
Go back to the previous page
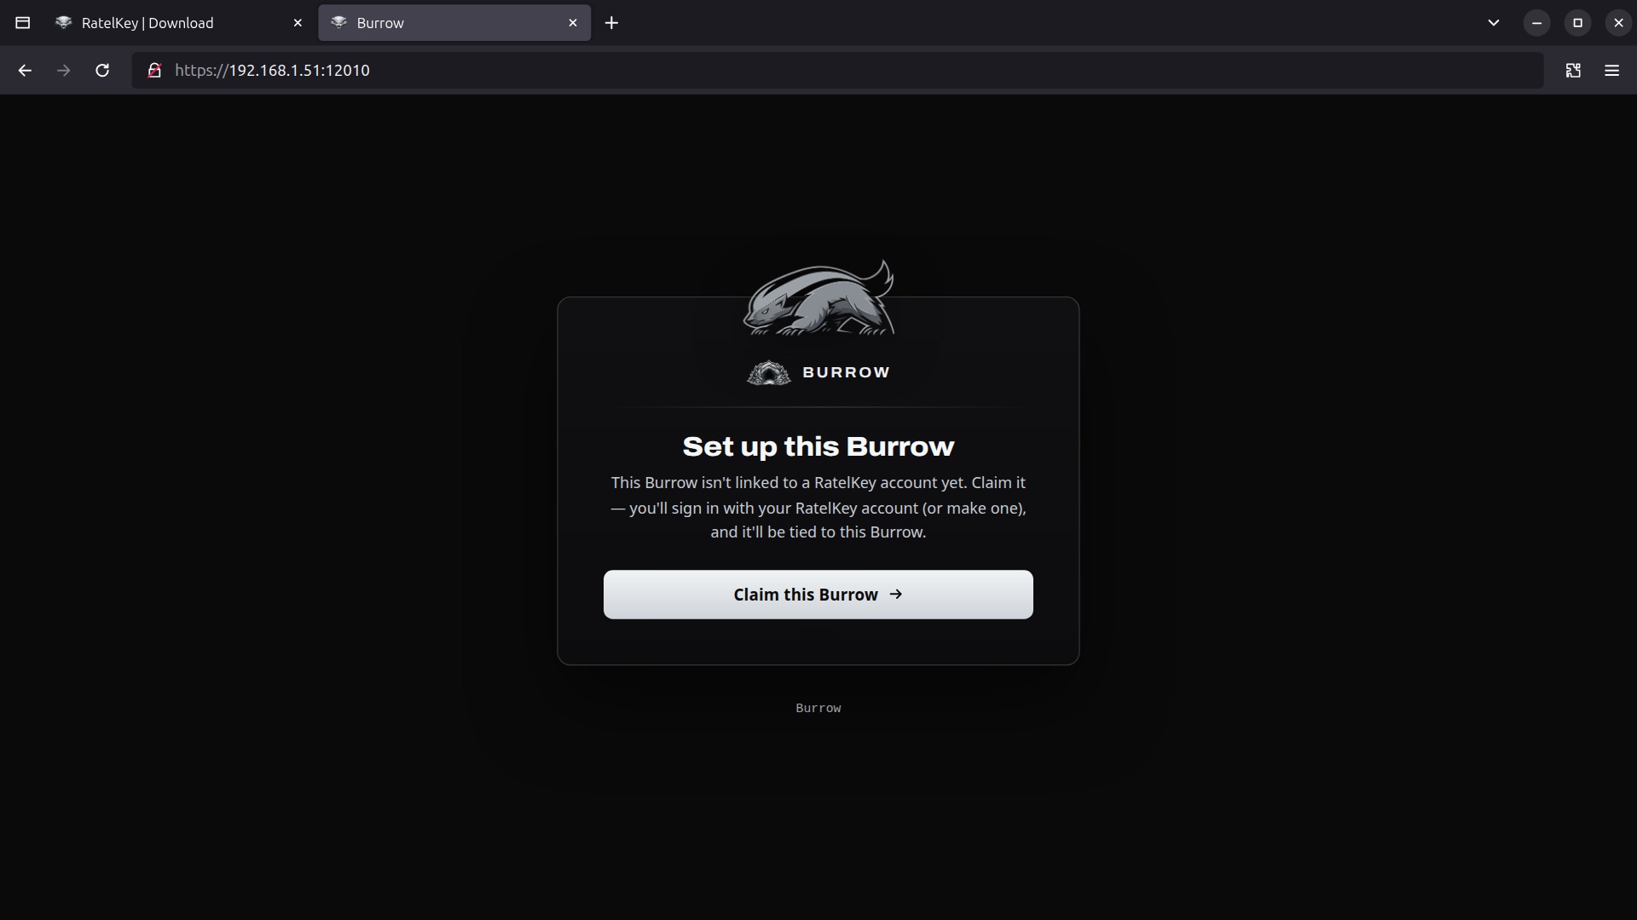point(25,71)
